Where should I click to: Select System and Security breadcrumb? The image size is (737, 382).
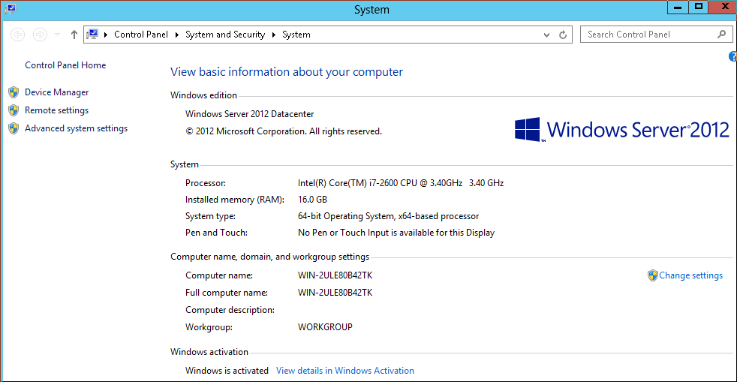(225, 35)
